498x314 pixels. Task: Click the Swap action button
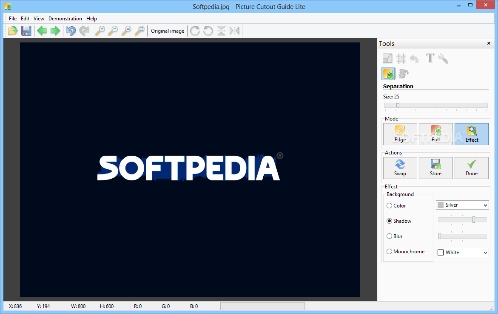coord(400,168)
